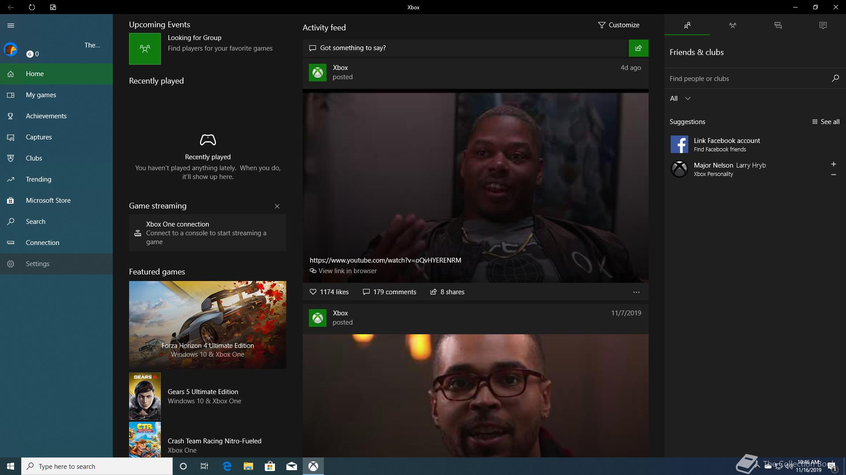Open the user profile avatar
The height and width of the screenshot is (475, 846).
coord(11,49)
